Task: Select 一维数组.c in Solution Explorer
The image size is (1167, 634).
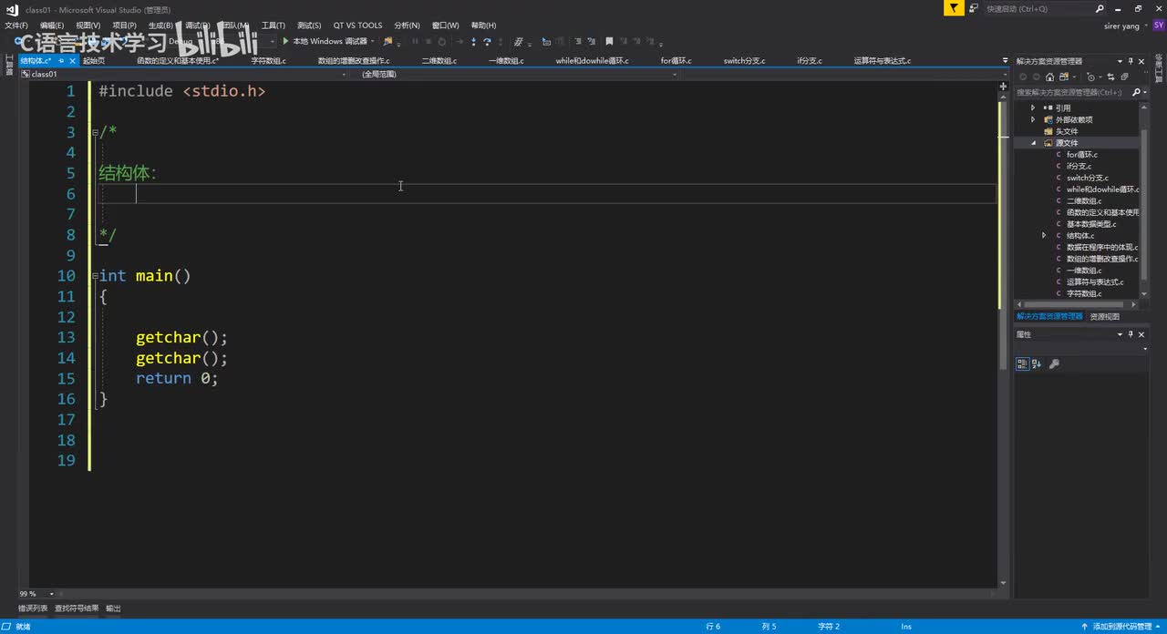Action: click(x=1083, y=271)
